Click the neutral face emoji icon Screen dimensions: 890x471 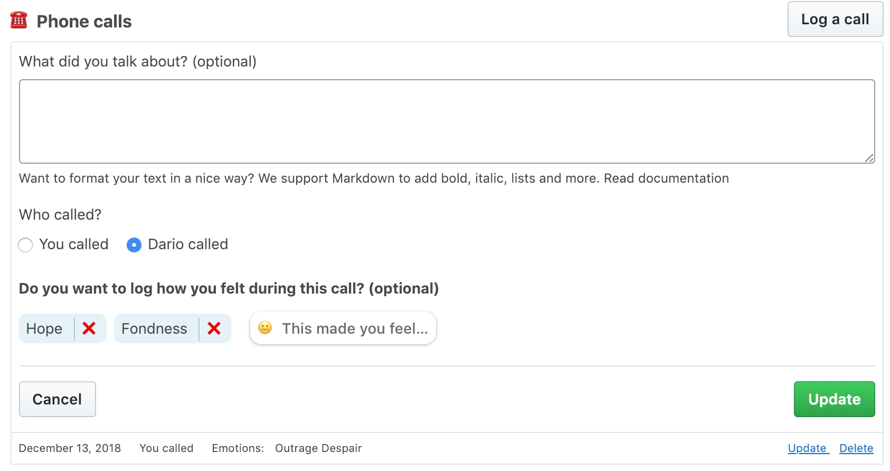pyautogui.click(x=265, y=328)
